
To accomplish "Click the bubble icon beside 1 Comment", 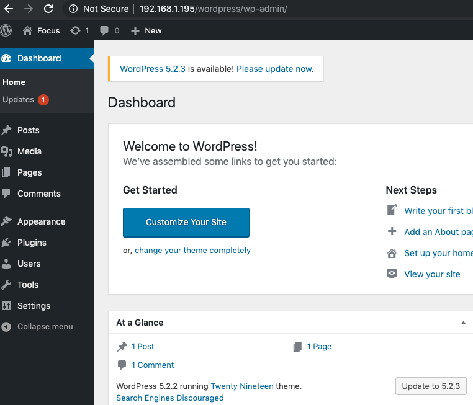I will 122,365.
